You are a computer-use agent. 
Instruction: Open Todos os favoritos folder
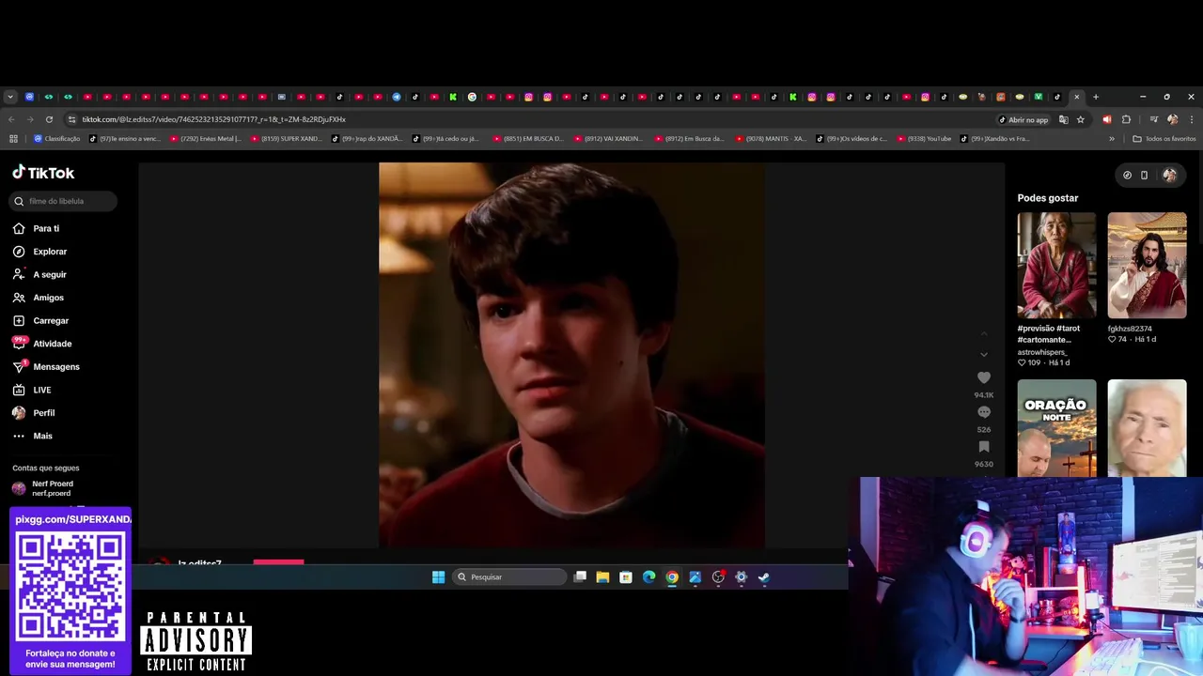(x=1164, y=139)
